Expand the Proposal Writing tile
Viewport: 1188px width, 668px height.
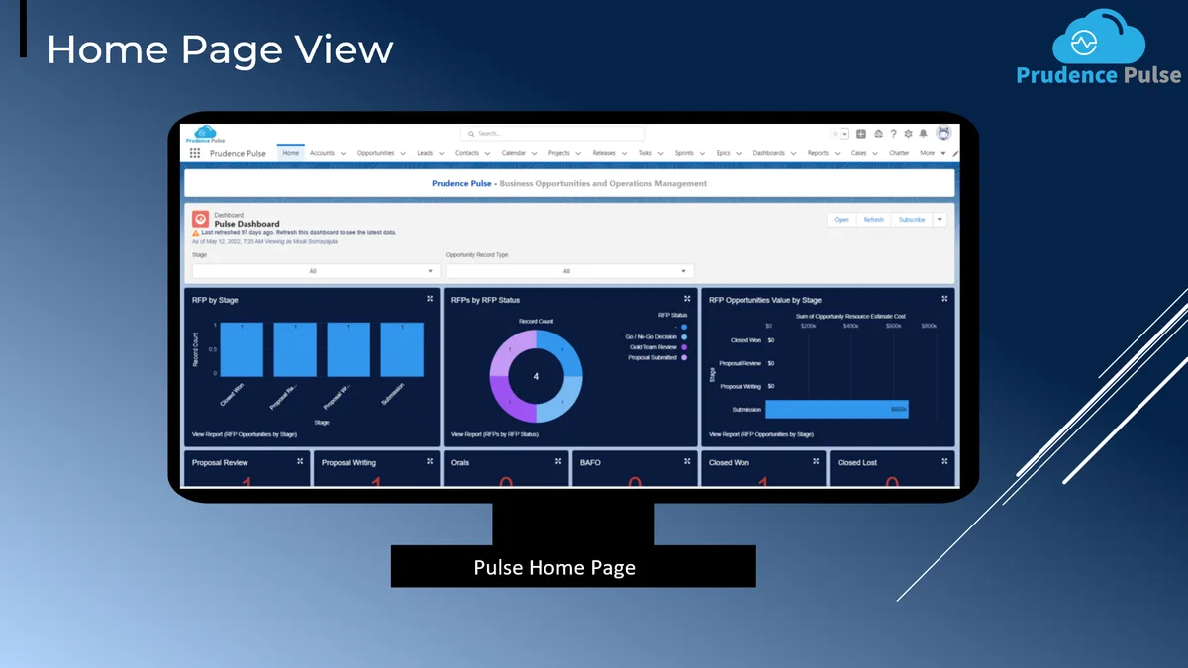pos(430,461)
